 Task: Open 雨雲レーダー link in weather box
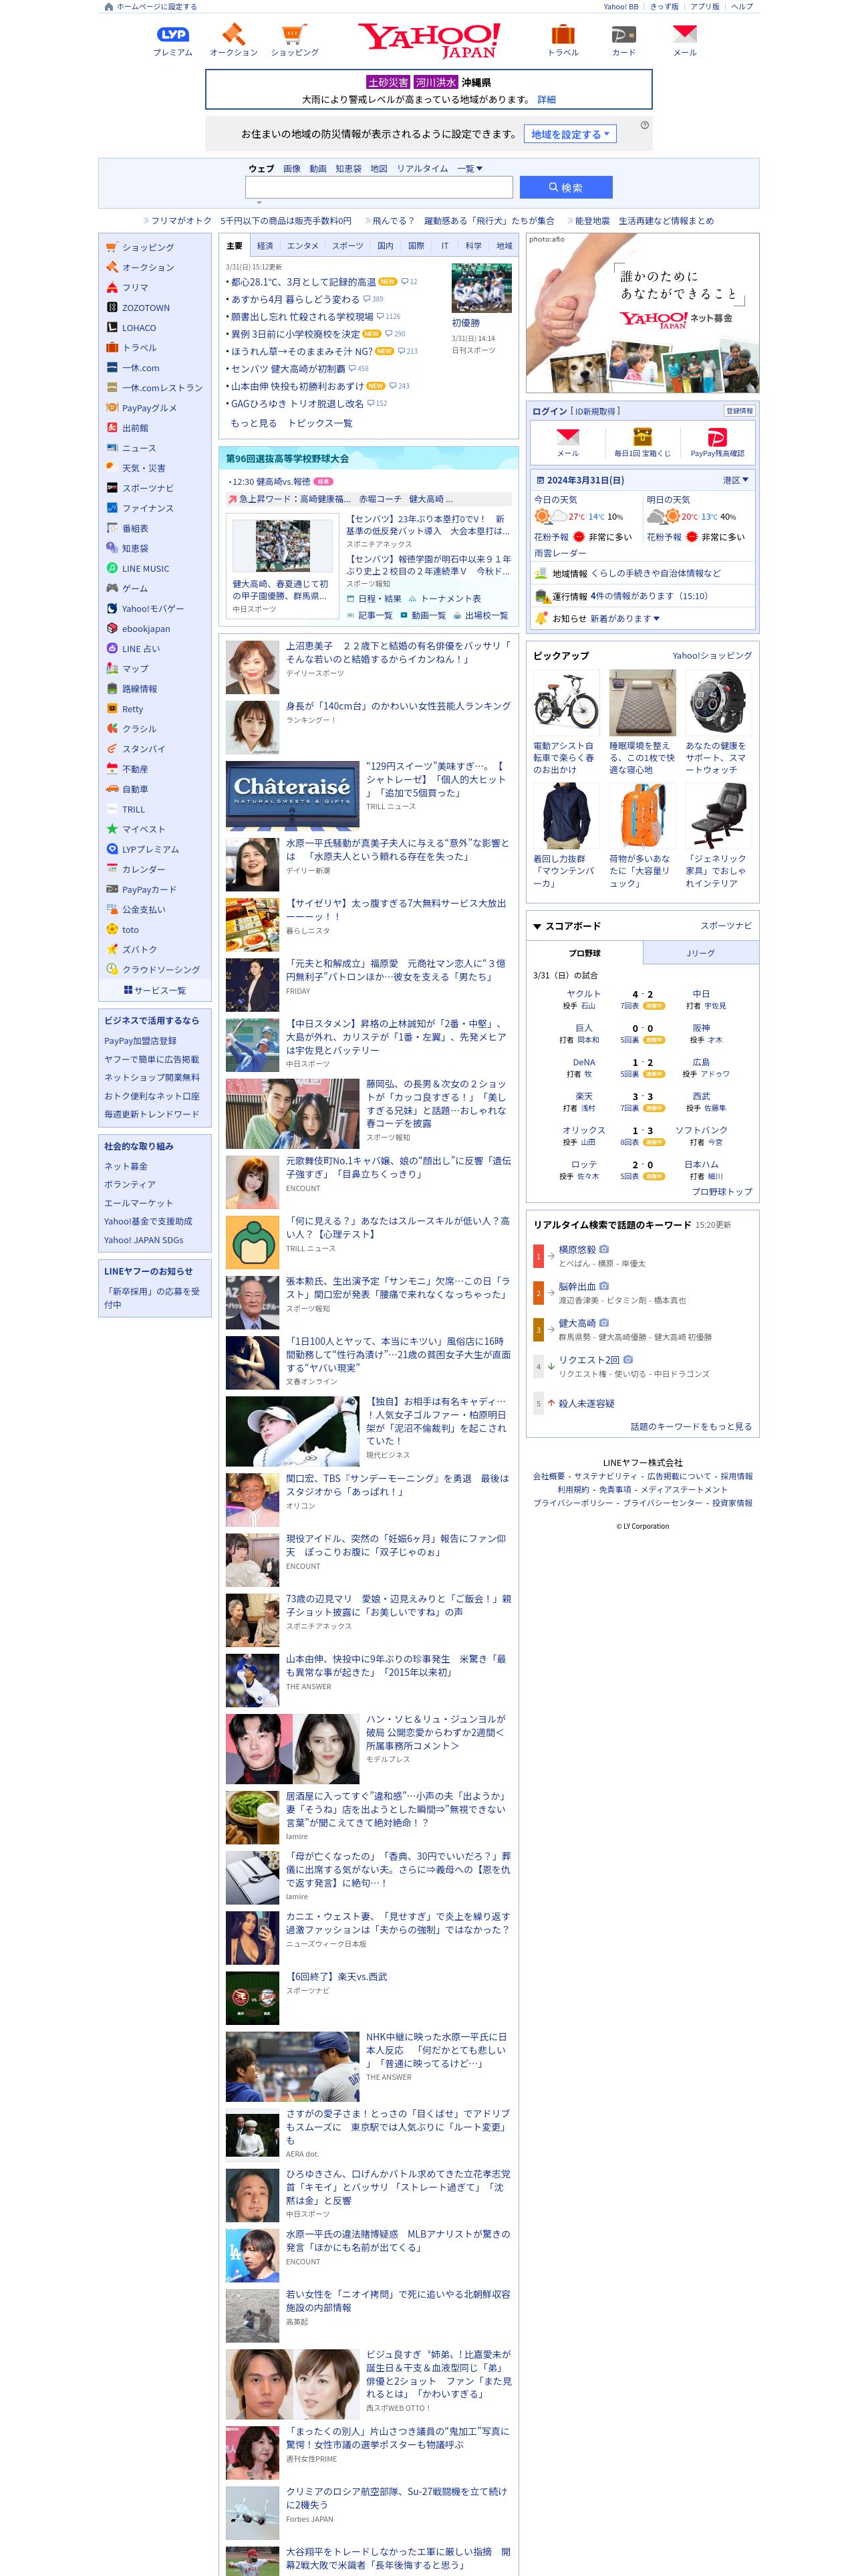pos(559,553)
